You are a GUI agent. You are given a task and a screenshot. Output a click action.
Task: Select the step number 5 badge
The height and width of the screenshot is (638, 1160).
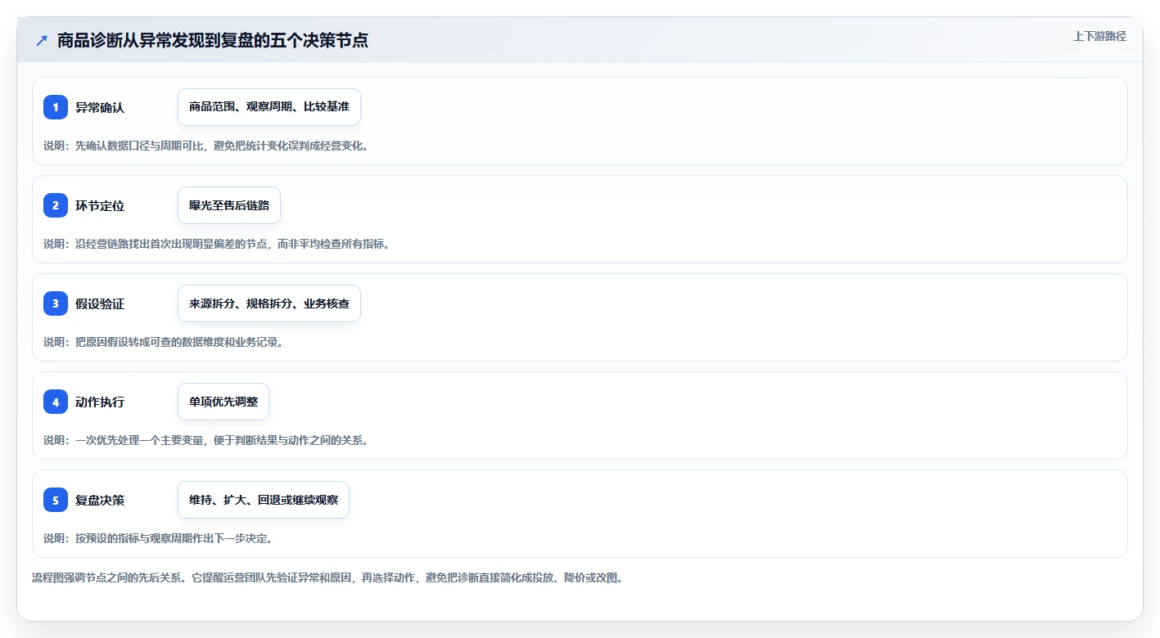pyautogui.click(x=56, y=500)
